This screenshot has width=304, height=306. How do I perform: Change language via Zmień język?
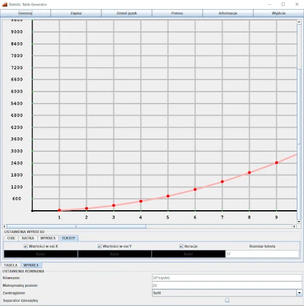coord(127,13)
